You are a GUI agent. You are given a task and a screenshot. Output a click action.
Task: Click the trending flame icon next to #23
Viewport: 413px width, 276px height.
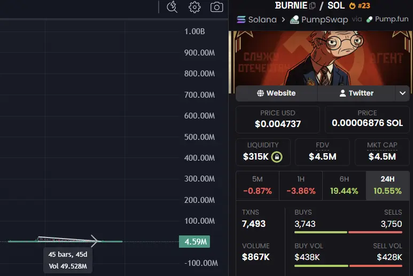tap(352, 5)
